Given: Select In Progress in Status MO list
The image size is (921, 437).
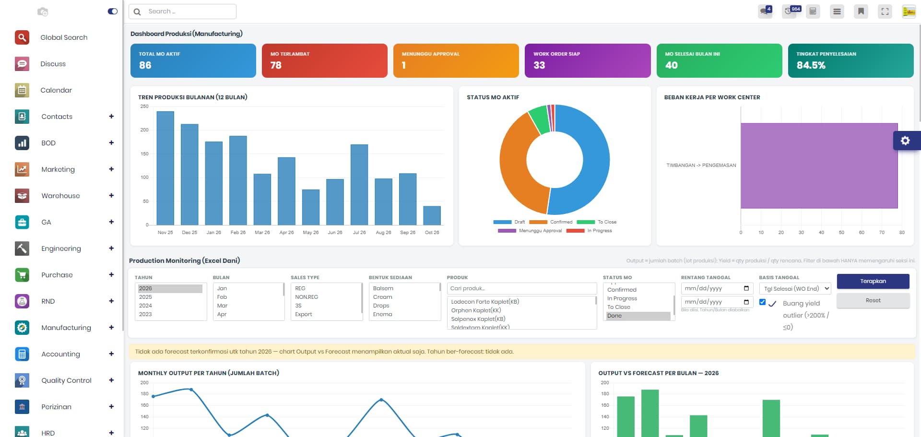Looking at the screenshot, I should coord(638,299).
